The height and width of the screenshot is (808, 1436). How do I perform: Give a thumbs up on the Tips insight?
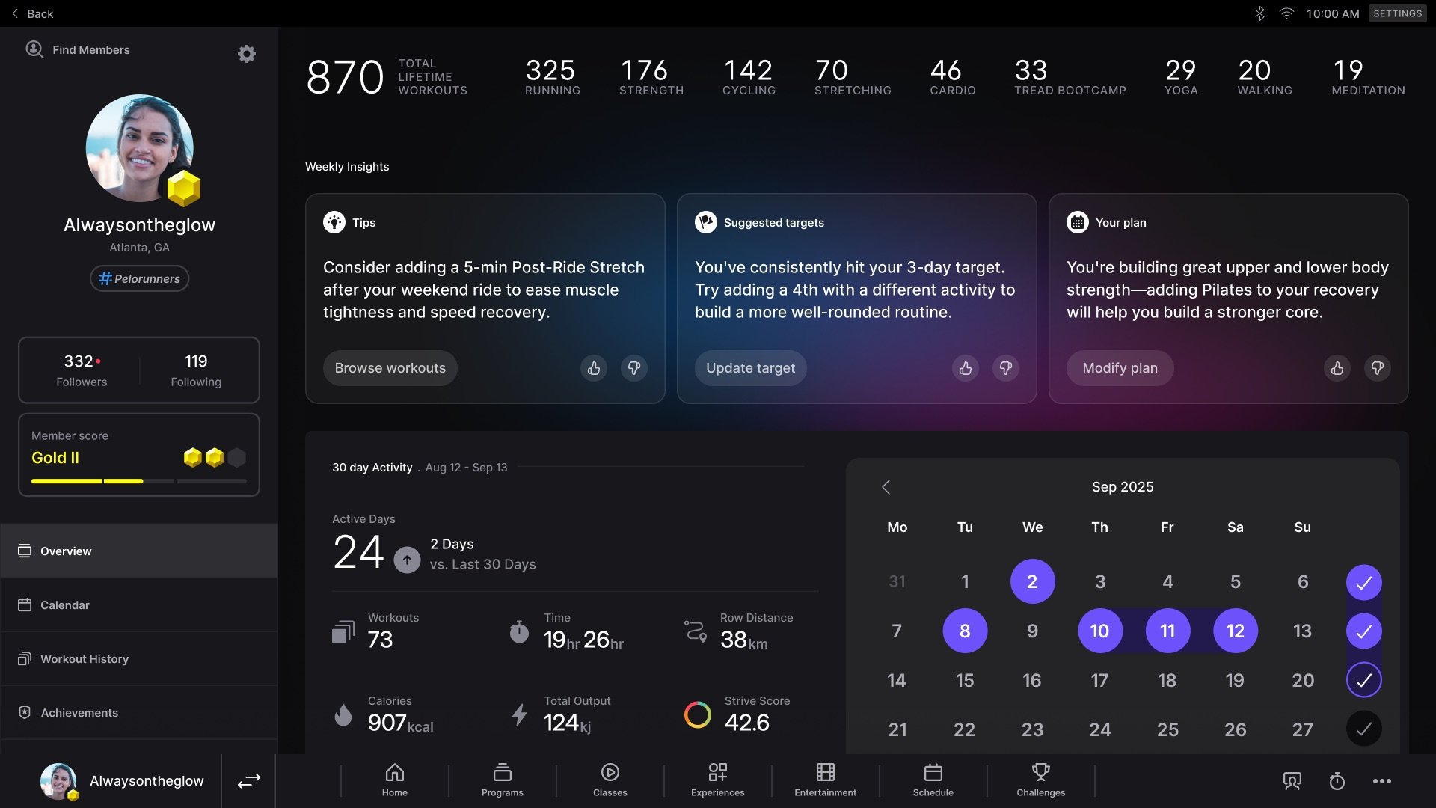pos(594,368)
